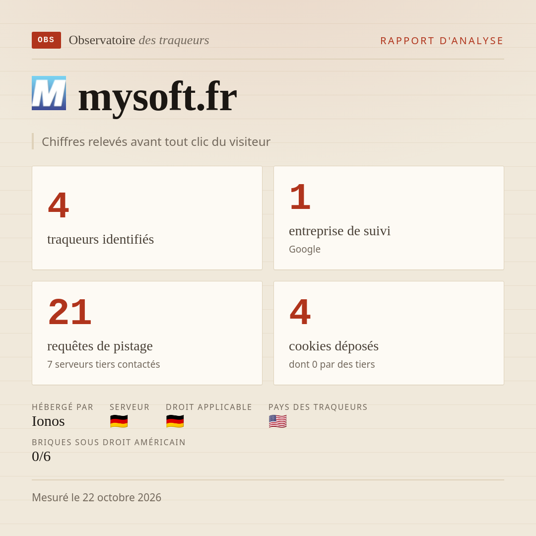Click the German flag under Droit applicable
The image size is (536, 536).
(x=175, y=421)
